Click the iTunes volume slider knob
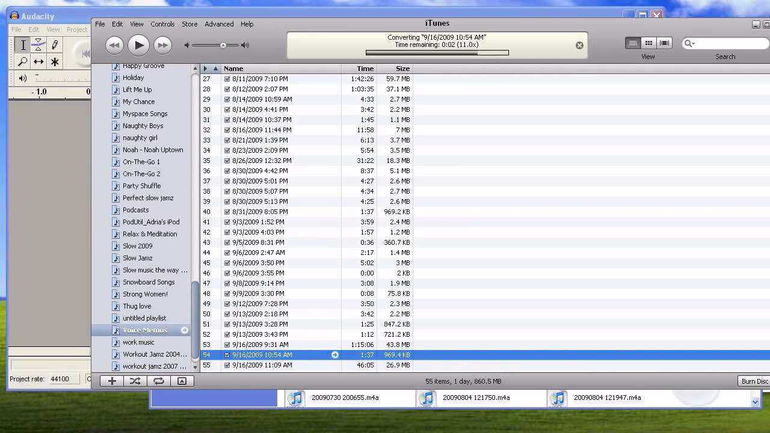 (223, 45)
